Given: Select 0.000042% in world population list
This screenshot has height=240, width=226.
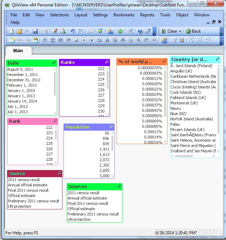Looking at the screenshot, I should coord(140,110).
